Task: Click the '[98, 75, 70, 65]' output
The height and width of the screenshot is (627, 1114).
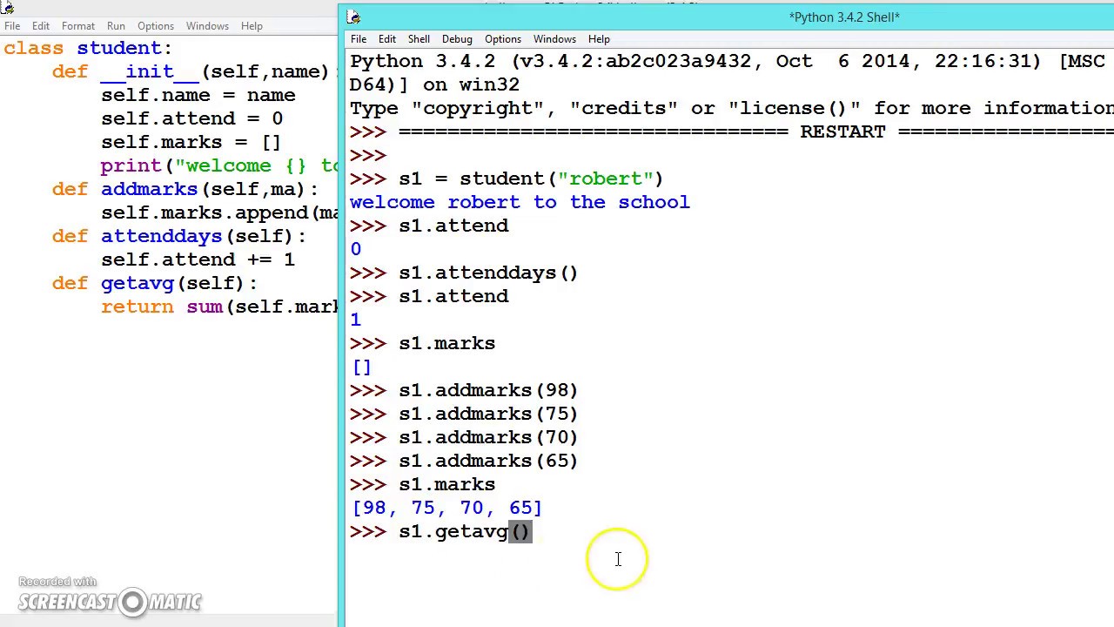Action: pos(447,508)
